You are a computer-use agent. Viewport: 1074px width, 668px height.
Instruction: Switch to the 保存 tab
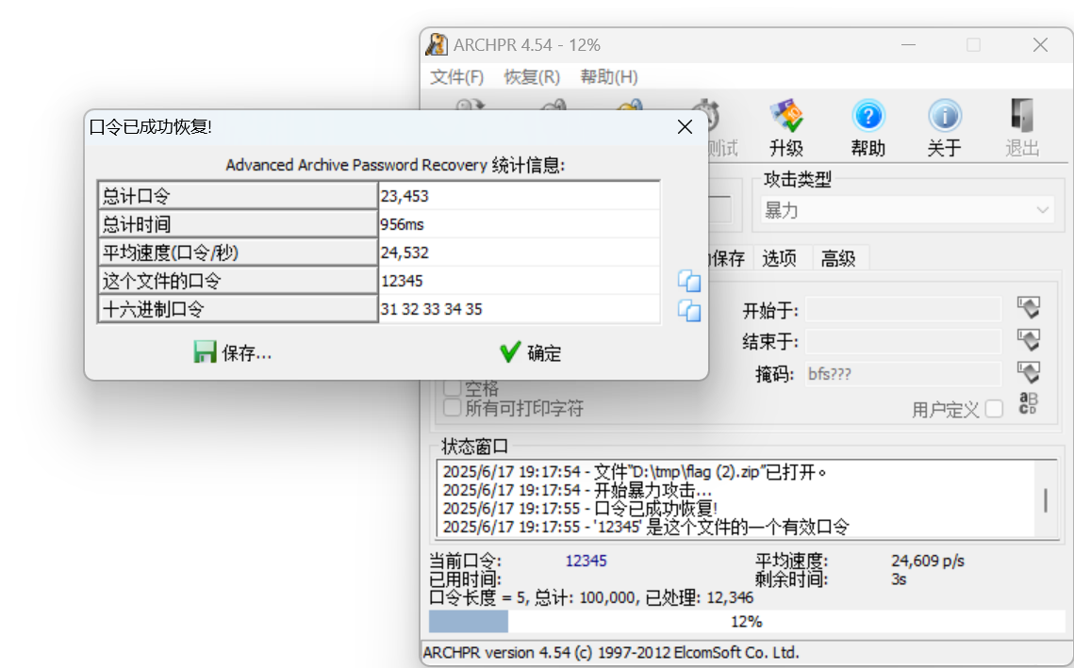(728, 258)
